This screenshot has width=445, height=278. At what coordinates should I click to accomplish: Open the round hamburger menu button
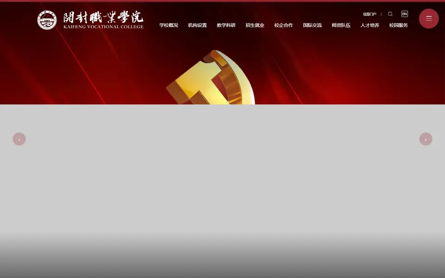428,19
